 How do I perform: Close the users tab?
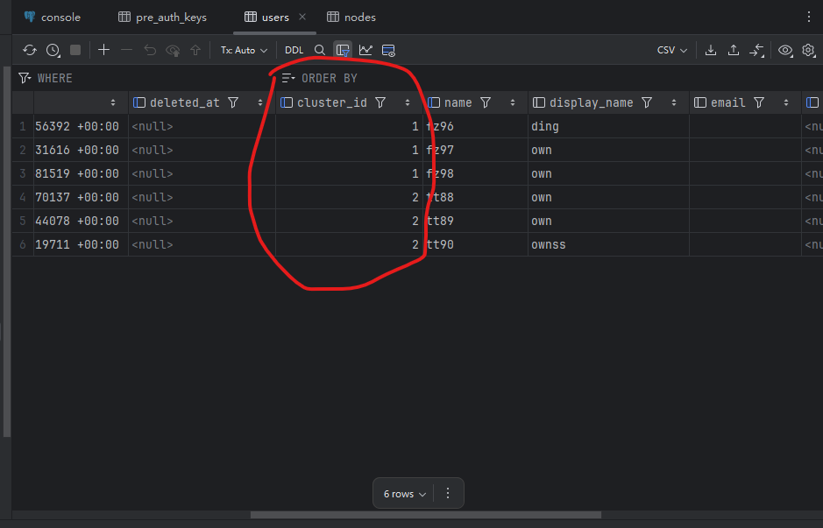[x=303, y=17]
